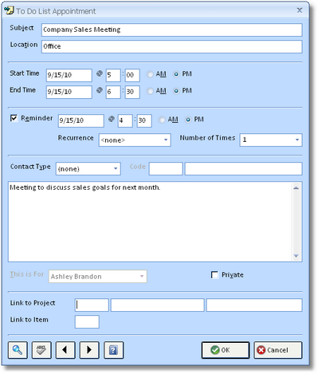
Task: Click the first Link to Project field
Action: pos(92,305)
